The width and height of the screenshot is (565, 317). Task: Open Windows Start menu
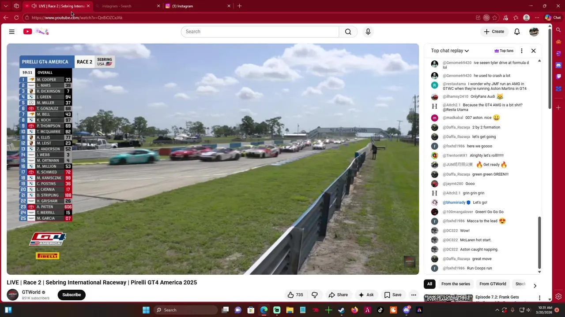tap(146, 310)
